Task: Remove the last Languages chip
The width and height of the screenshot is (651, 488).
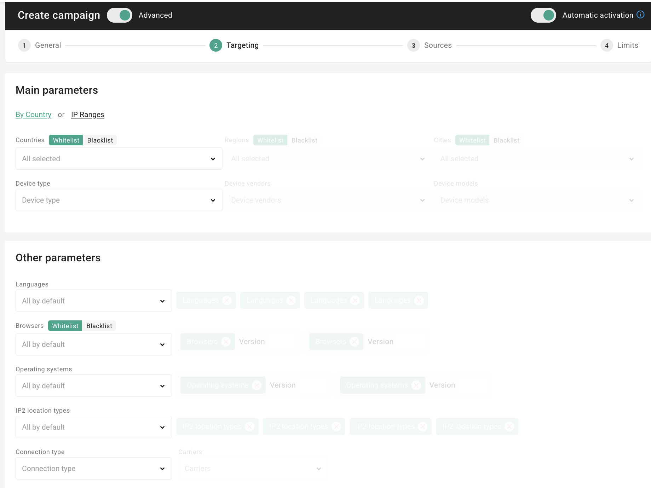Action: 419,300
